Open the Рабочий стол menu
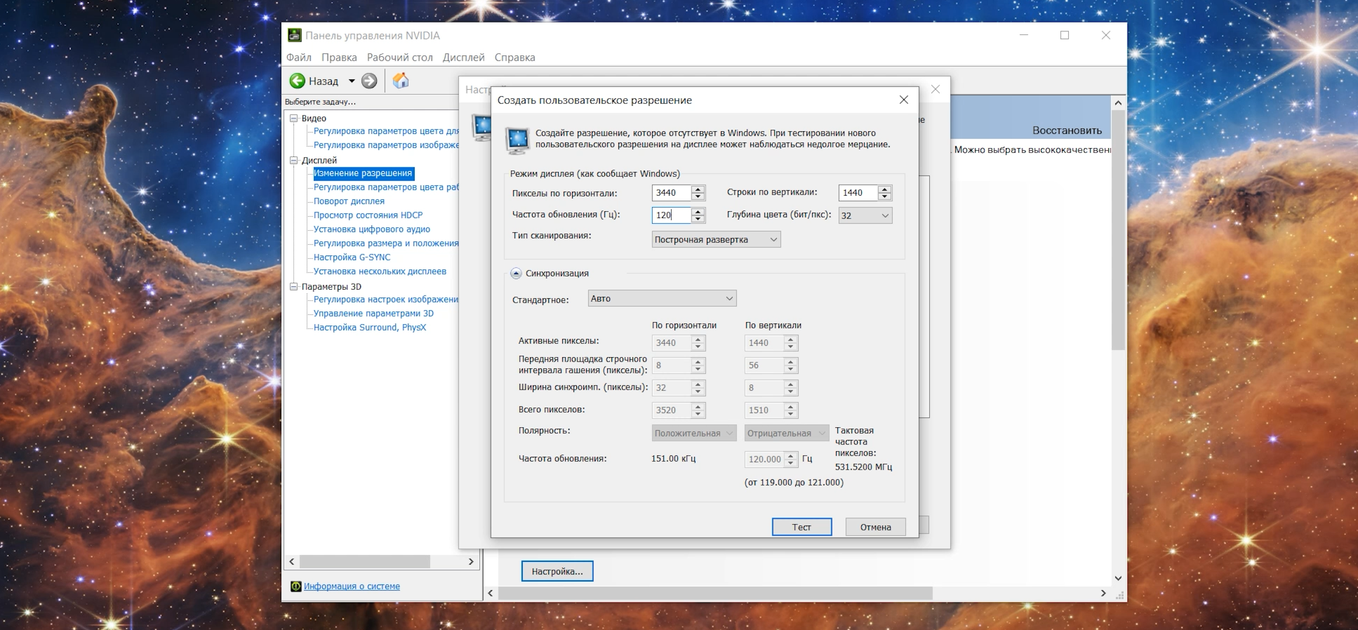This screenshot has width=1358, height=630. coord(399,58)
